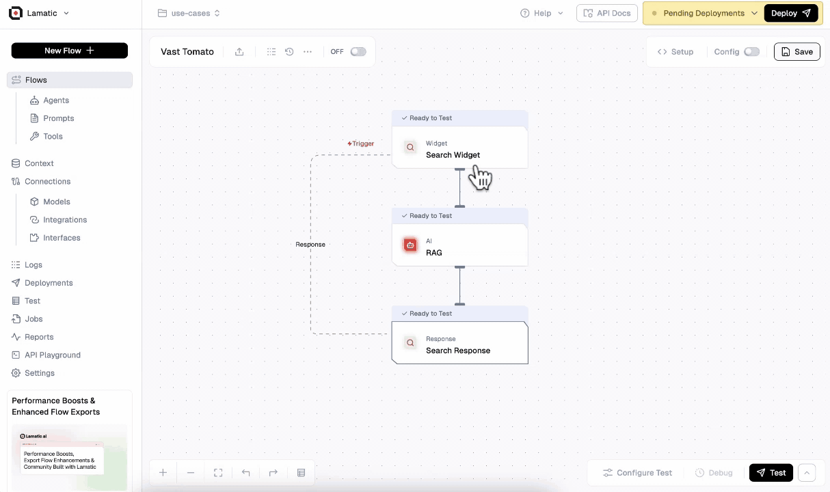Click the Search Widget magnifier icon
The image size is (830, 492).
tap(410, 148)
